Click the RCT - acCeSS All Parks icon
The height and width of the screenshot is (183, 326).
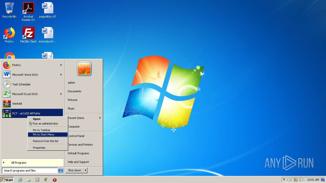click(7, 113)
